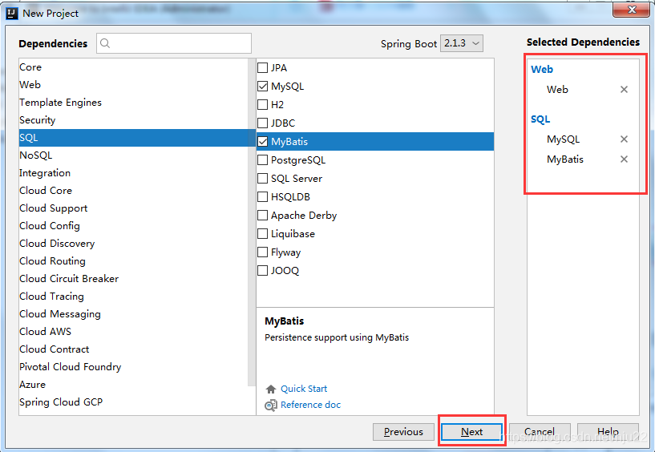The width and height of the screenshot is (655, 452).
Task: Open the Reference doc link
Action: [310, 405]
